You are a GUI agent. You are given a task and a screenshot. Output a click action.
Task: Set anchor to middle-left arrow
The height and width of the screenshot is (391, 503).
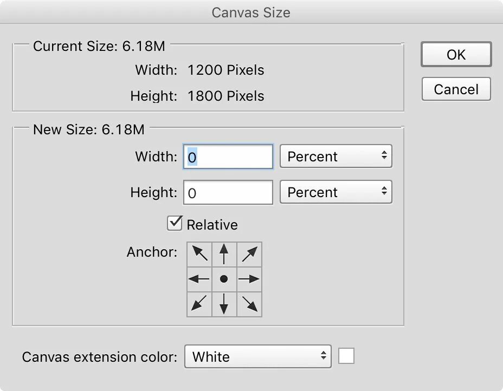click(x=199, y=279)
